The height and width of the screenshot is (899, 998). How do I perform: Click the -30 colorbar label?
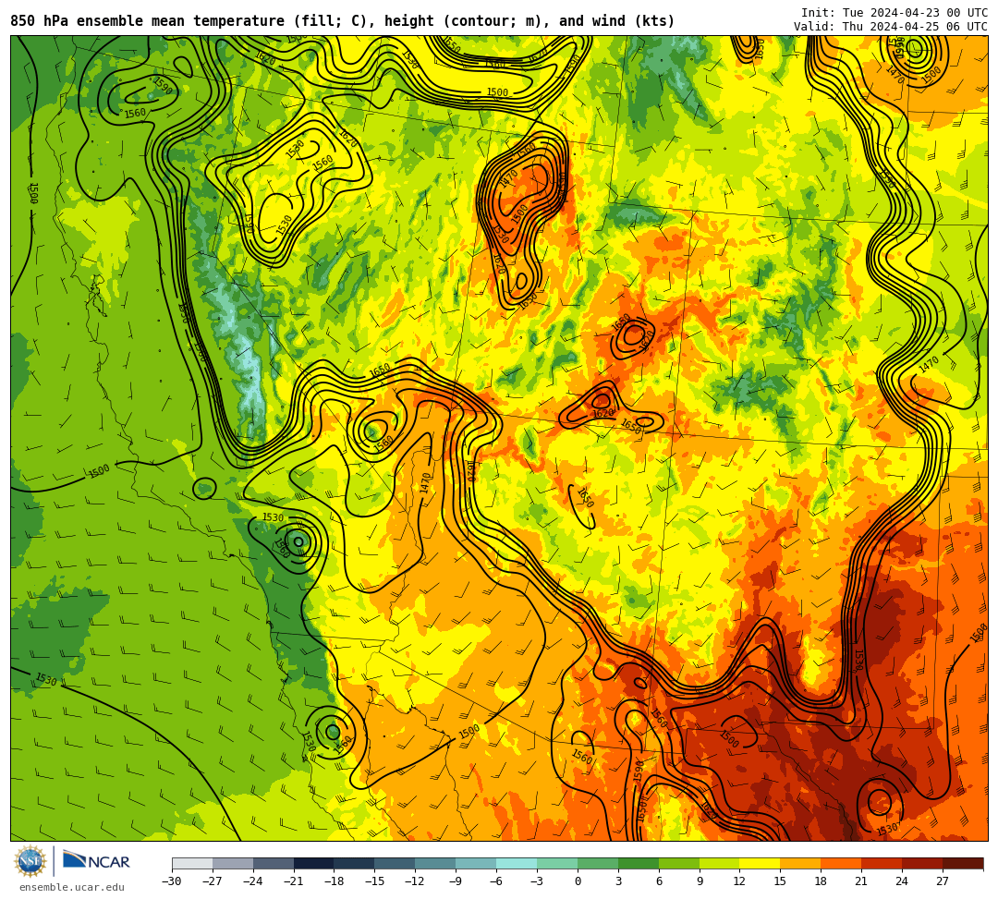[x=172, y=881]
